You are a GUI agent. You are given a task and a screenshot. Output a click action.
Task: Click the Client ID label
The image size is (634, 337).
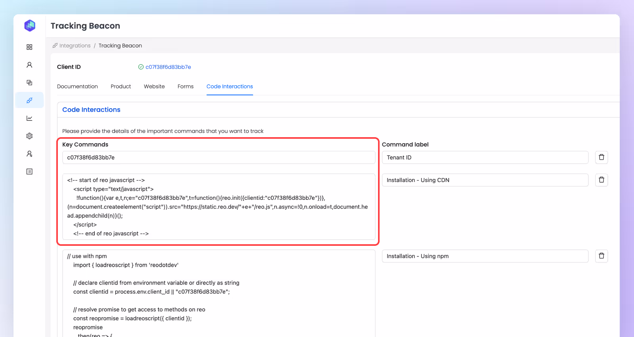69,67
